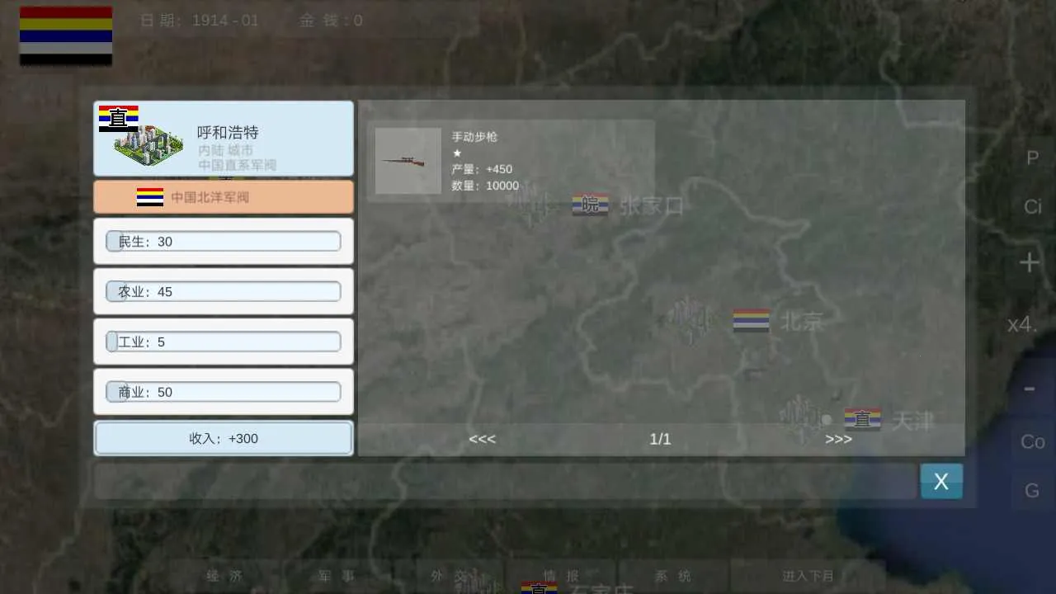Click the 工业 5 slider bar

(223, 342)
